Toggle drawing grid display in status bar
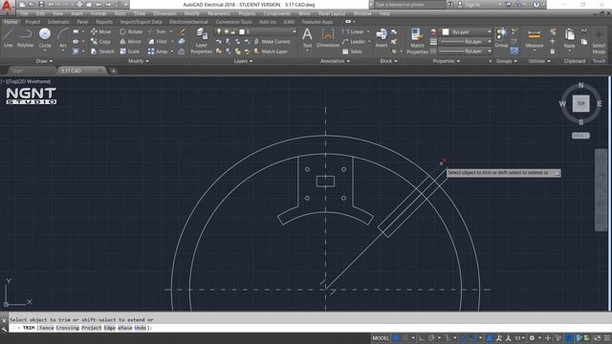Screen dimensions: 612x344 click(396, 337)
